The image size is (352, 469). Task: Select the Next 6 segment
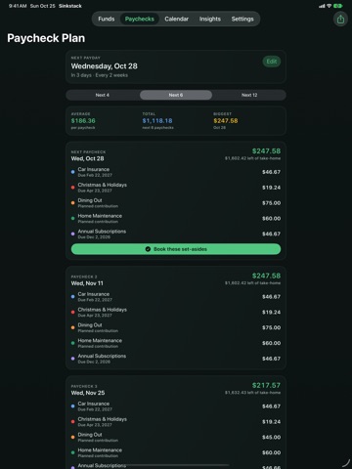coord(176,95)
